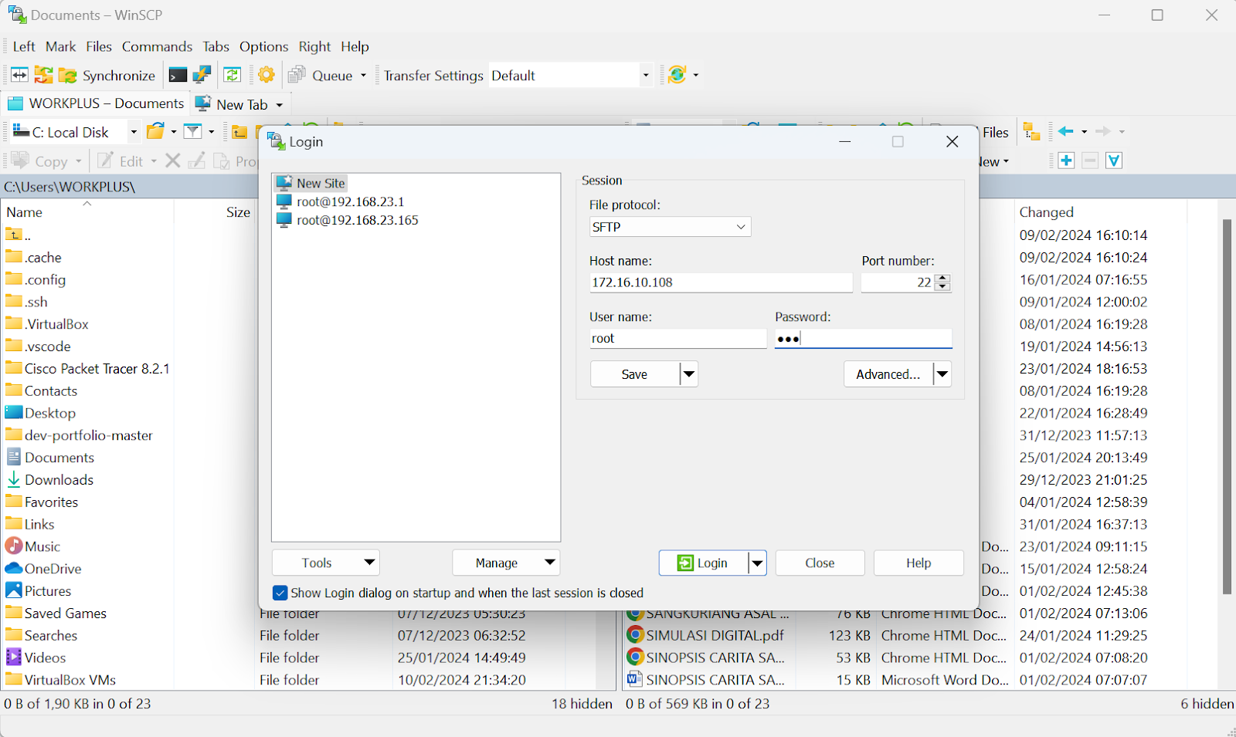Image resolution: width=1236 pixels, height=737 pixels.
Task: Uncheck Show Login dialog on startup checkbox
Action: tap(280, 593)
